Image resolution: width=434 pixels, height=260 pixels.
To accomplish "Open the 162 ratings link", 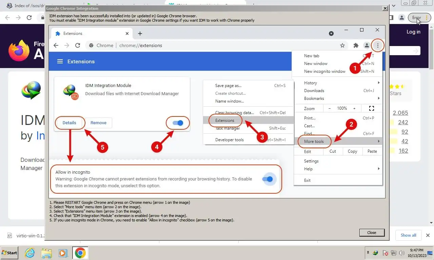I will point(403,151).
